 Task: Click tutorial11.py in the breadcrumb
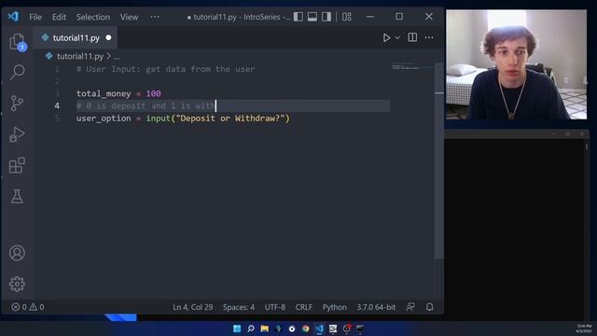tap(80, 56)
